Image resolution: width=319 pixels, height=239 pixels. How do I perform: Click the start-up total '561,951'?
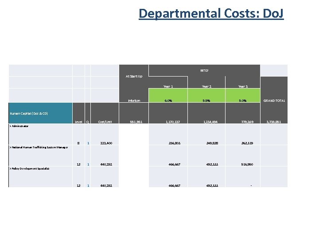(136, 122)
